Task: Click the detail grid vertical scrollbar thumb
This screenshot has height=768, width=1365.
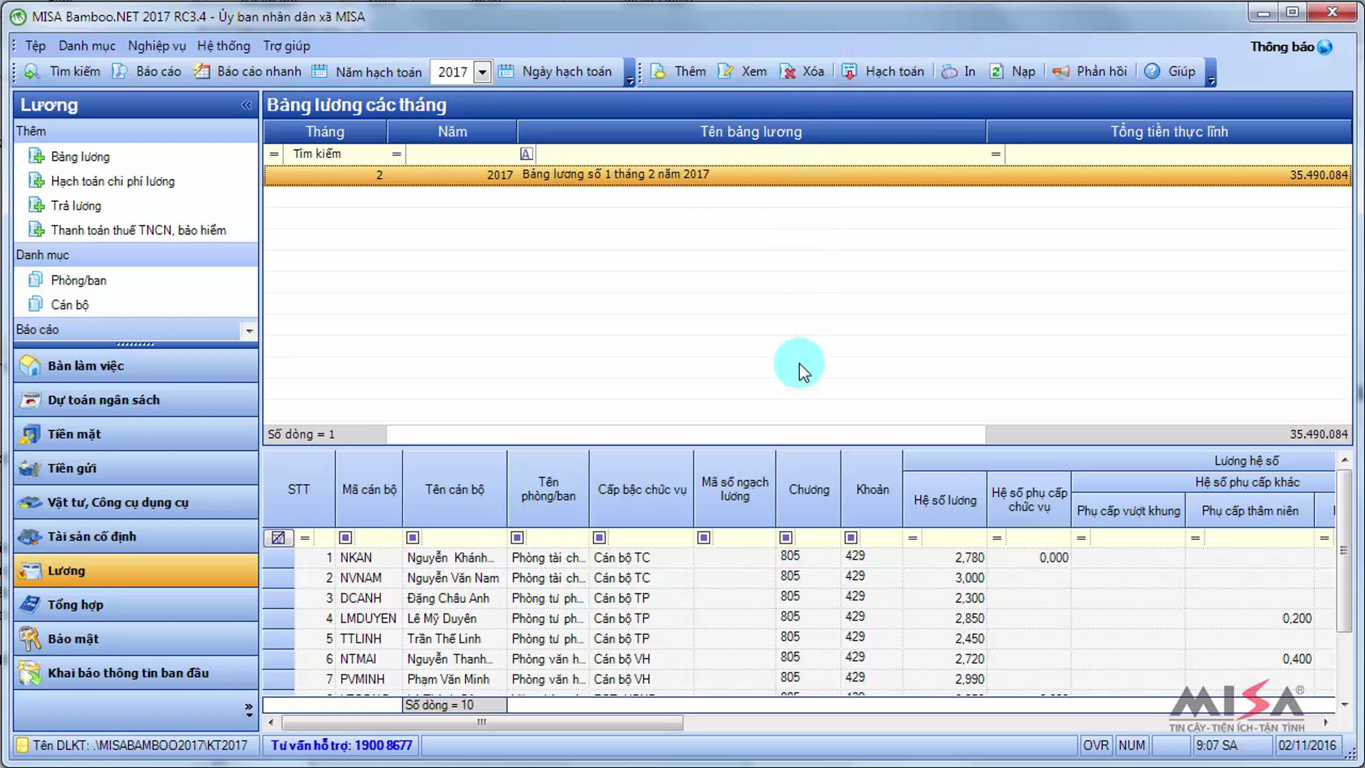Action: (x=1344, y=550)
